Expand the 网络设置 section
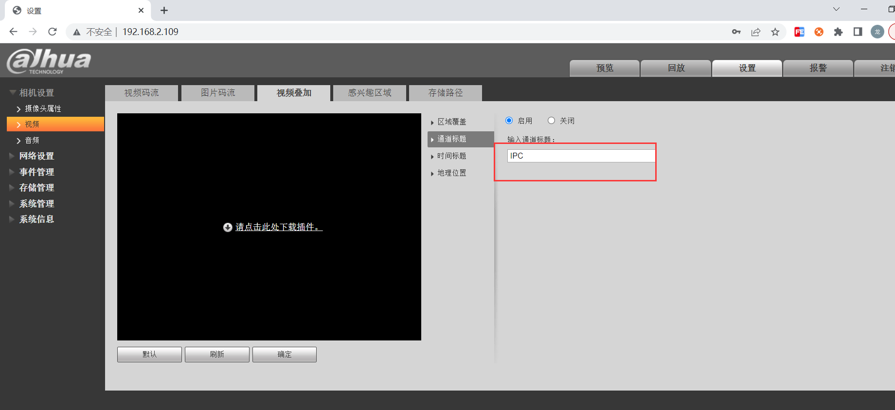This screenshot has height=410, width=895. [x=36, y=156]
